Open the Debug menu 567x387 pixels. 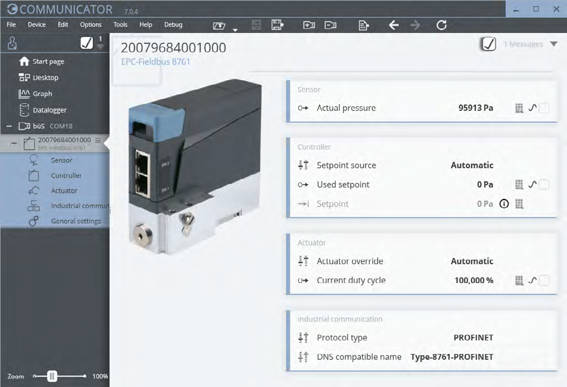(x=173, y=24)
